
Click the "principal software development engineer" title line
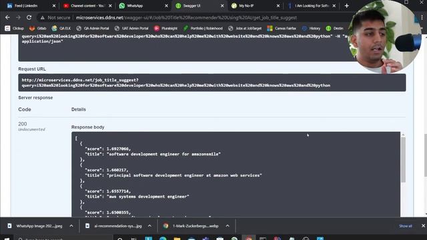tap(173, 175)
